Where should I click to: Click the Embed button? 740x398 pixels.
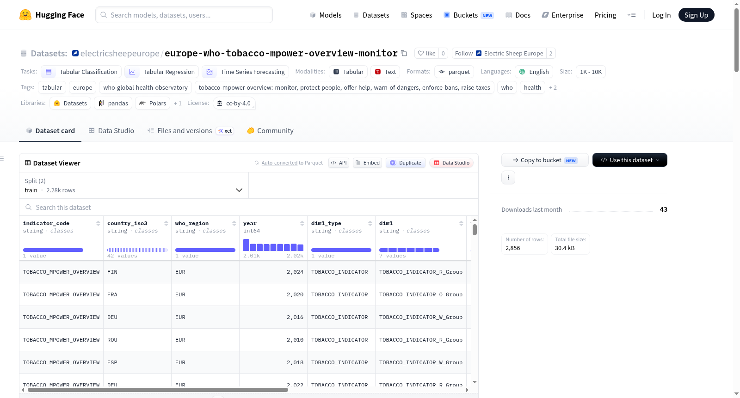(367, 163)
